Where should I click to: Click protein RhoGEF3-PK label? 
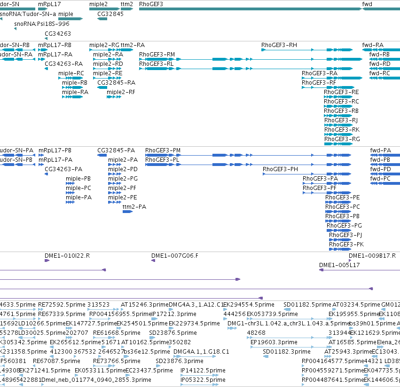[x=346, y=245]
